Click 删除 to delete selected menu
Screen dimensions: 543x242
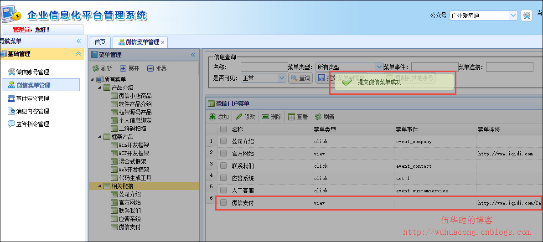(x=272, y=117)
